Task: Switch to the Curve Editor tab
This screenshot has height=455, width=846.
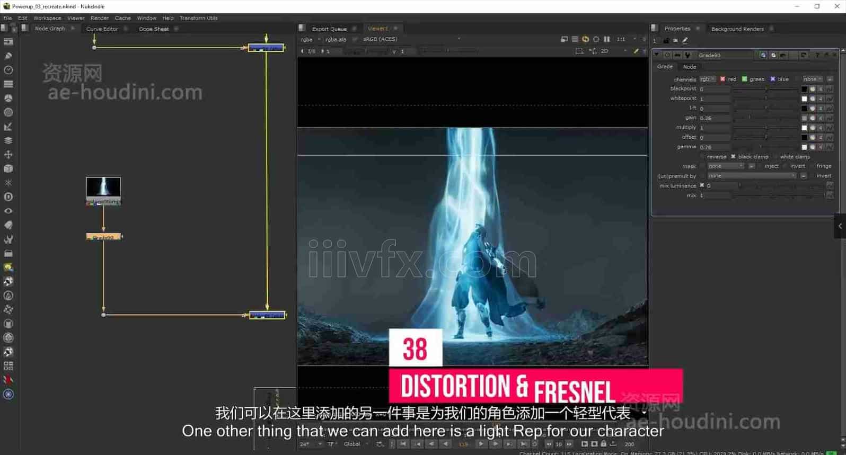Action: tap(102, 29)
